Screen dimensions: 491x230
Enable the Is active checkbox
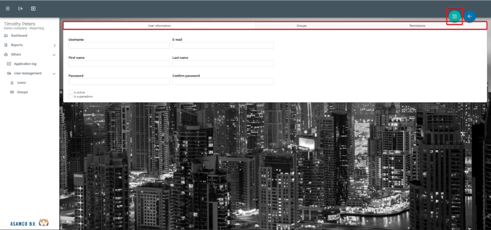[70, 92]
